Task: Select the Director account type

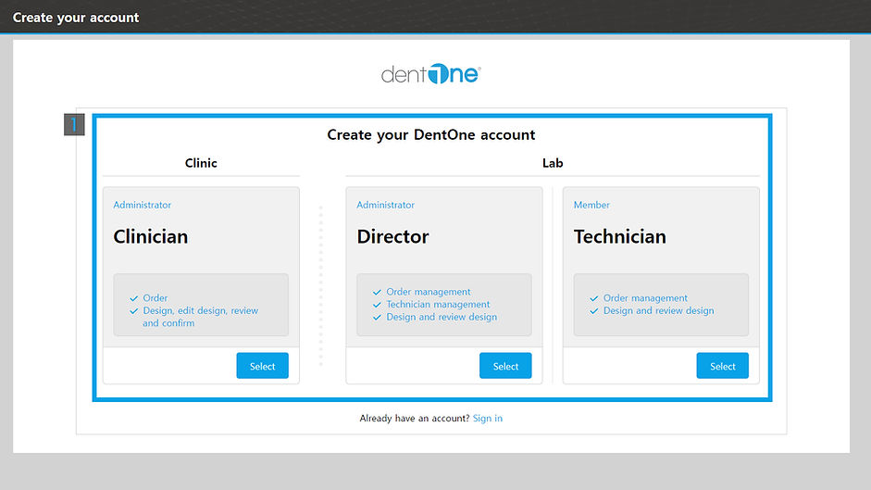Action: (505, 365)
